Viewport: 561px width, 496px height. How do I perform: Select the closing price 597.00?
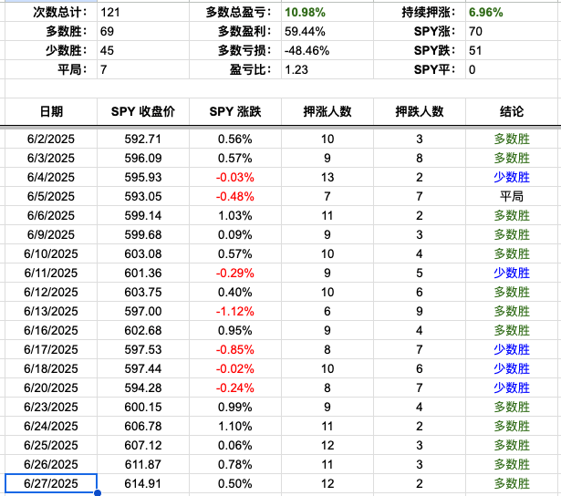pos(143,312)
